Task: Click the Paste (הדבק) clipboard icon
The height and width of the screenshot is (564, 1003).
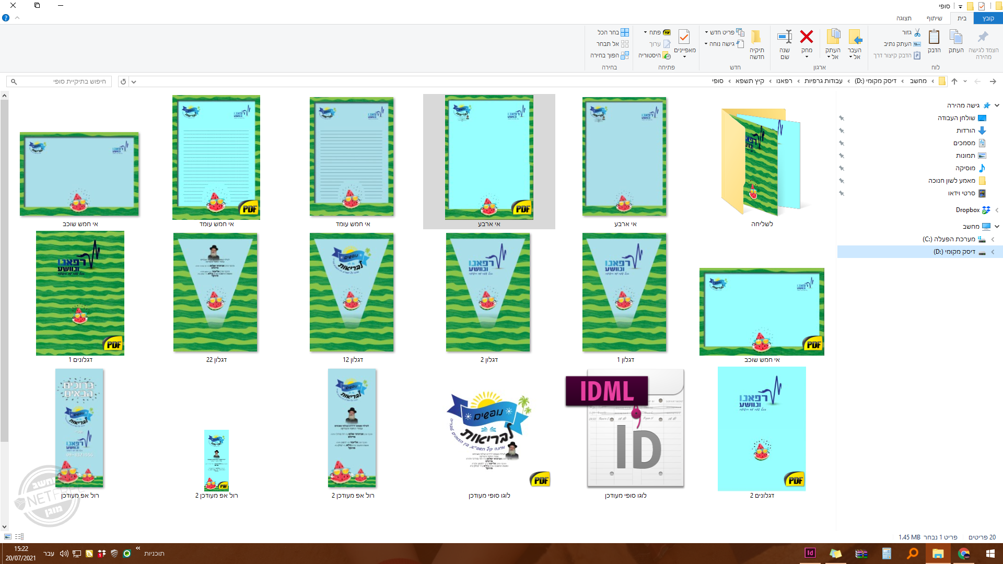Action: [x=934, y=37]
